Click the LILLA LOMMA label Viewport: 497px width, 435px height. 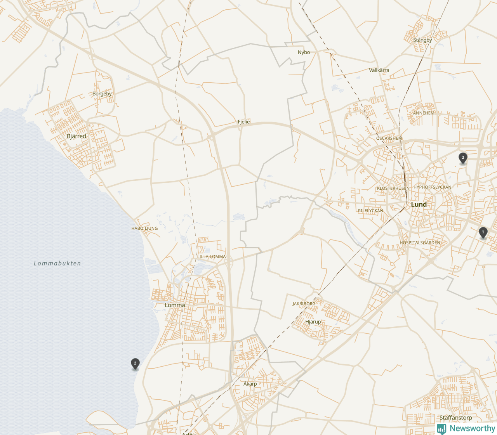coord(212,256)
